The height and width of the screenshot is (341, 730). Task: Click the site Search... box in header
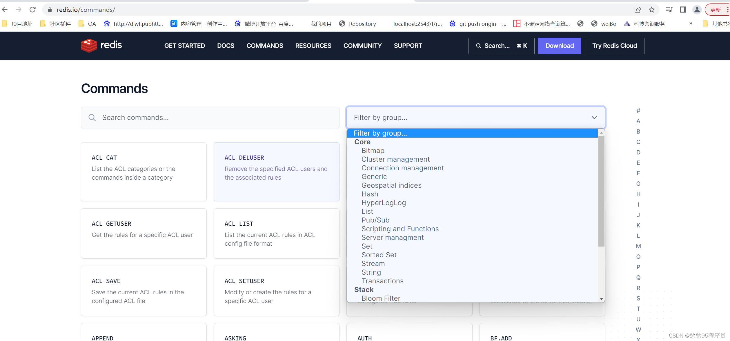(x=501, y=46)
